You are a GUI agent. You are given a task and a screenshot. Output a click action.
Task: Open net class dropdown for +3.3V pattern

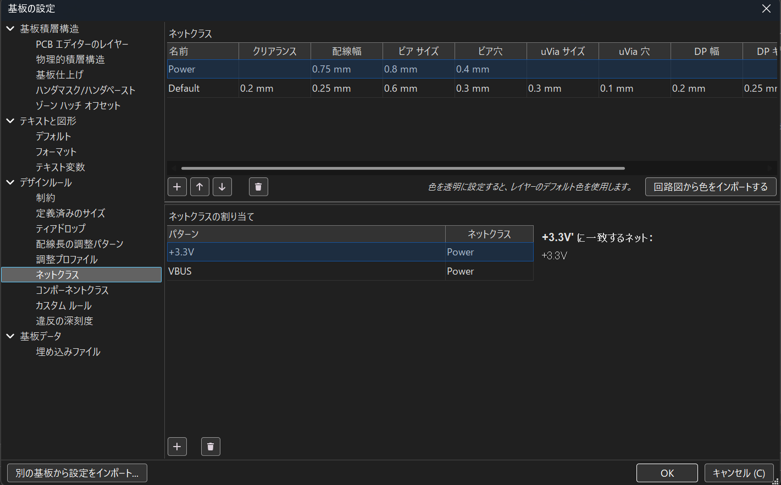489,252
